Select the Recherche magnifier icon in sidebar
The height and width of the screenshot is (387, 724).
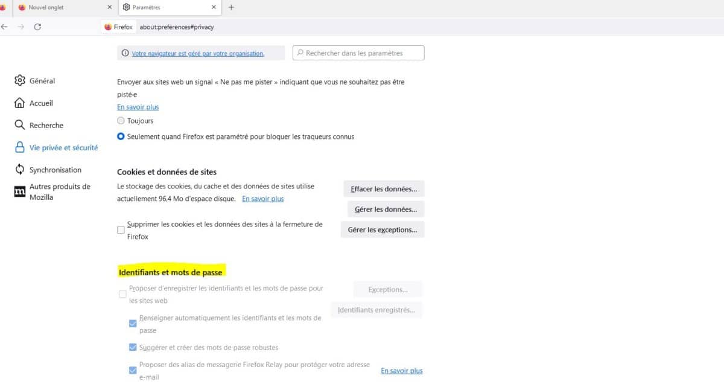[x=20, y=125]
